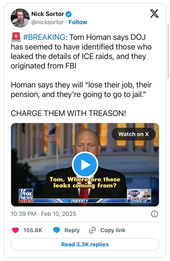This screenshot has height=261, width=170.
Task: Click the X logo icon
Action: (x=154, y=14)
